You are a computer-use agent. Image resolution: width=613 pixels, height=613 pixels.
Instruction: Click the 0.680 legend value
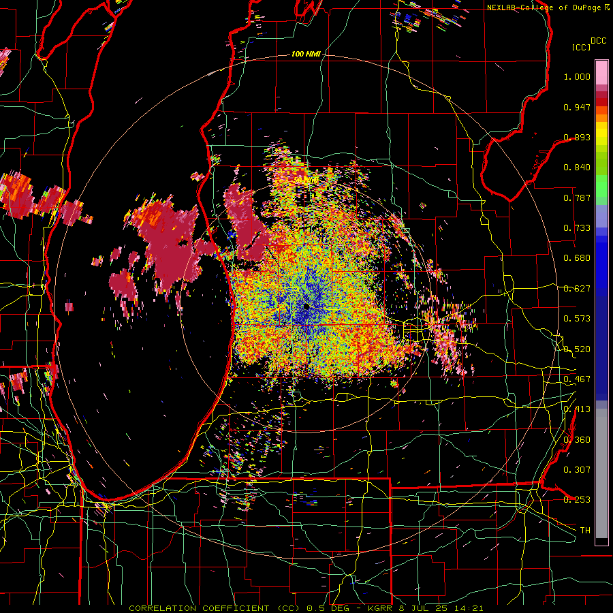577,258
